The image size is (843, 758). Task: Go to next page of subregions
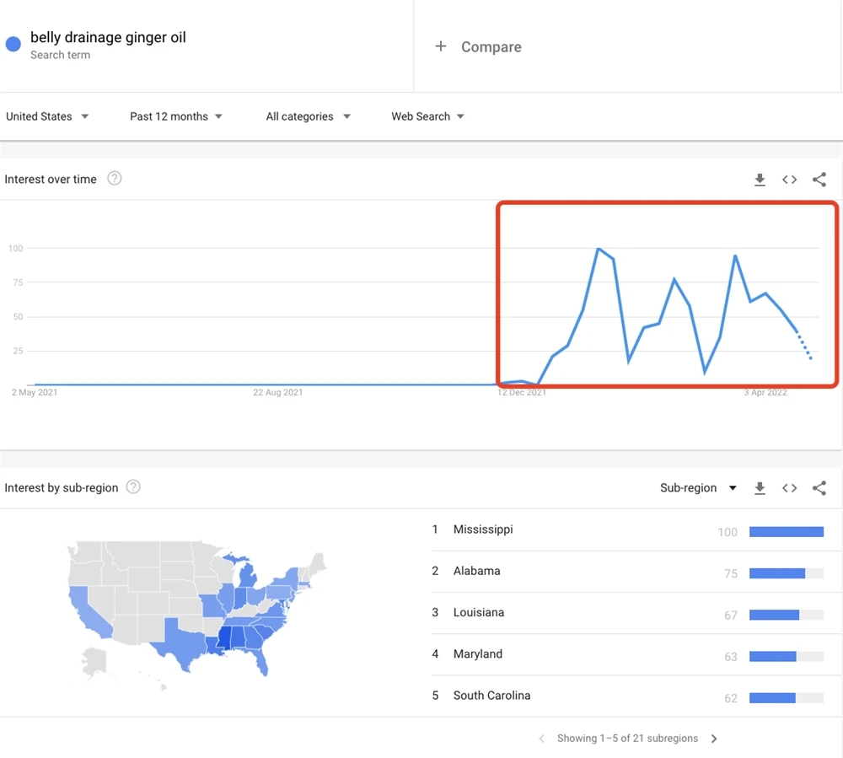(x=714, y=739)
